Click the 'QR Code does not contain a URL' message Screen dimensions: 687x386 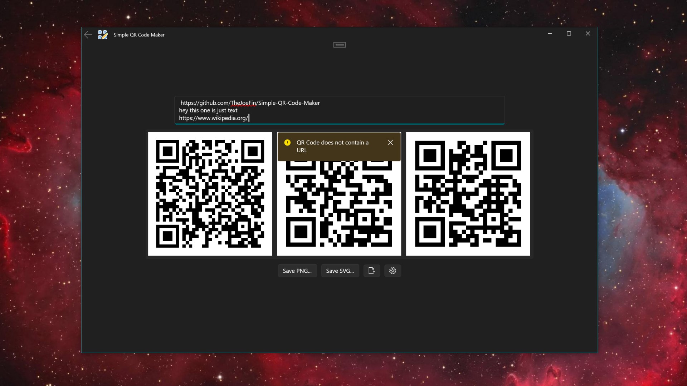[332, 146]
